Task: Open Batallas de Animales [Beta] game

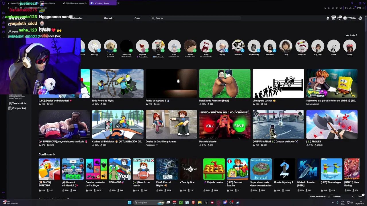Action: click(x=225, y=84)
